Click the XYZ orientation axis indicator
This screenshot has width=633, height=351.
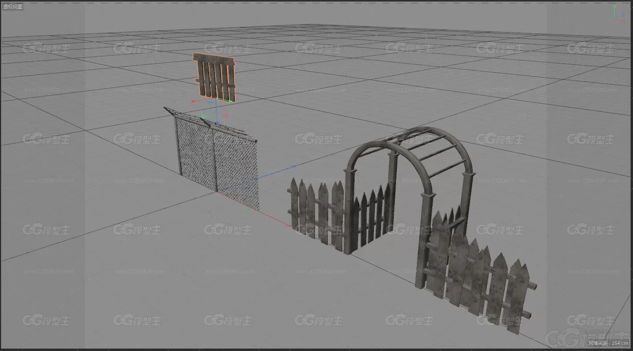pyautogui.click(x=619, y=14)
